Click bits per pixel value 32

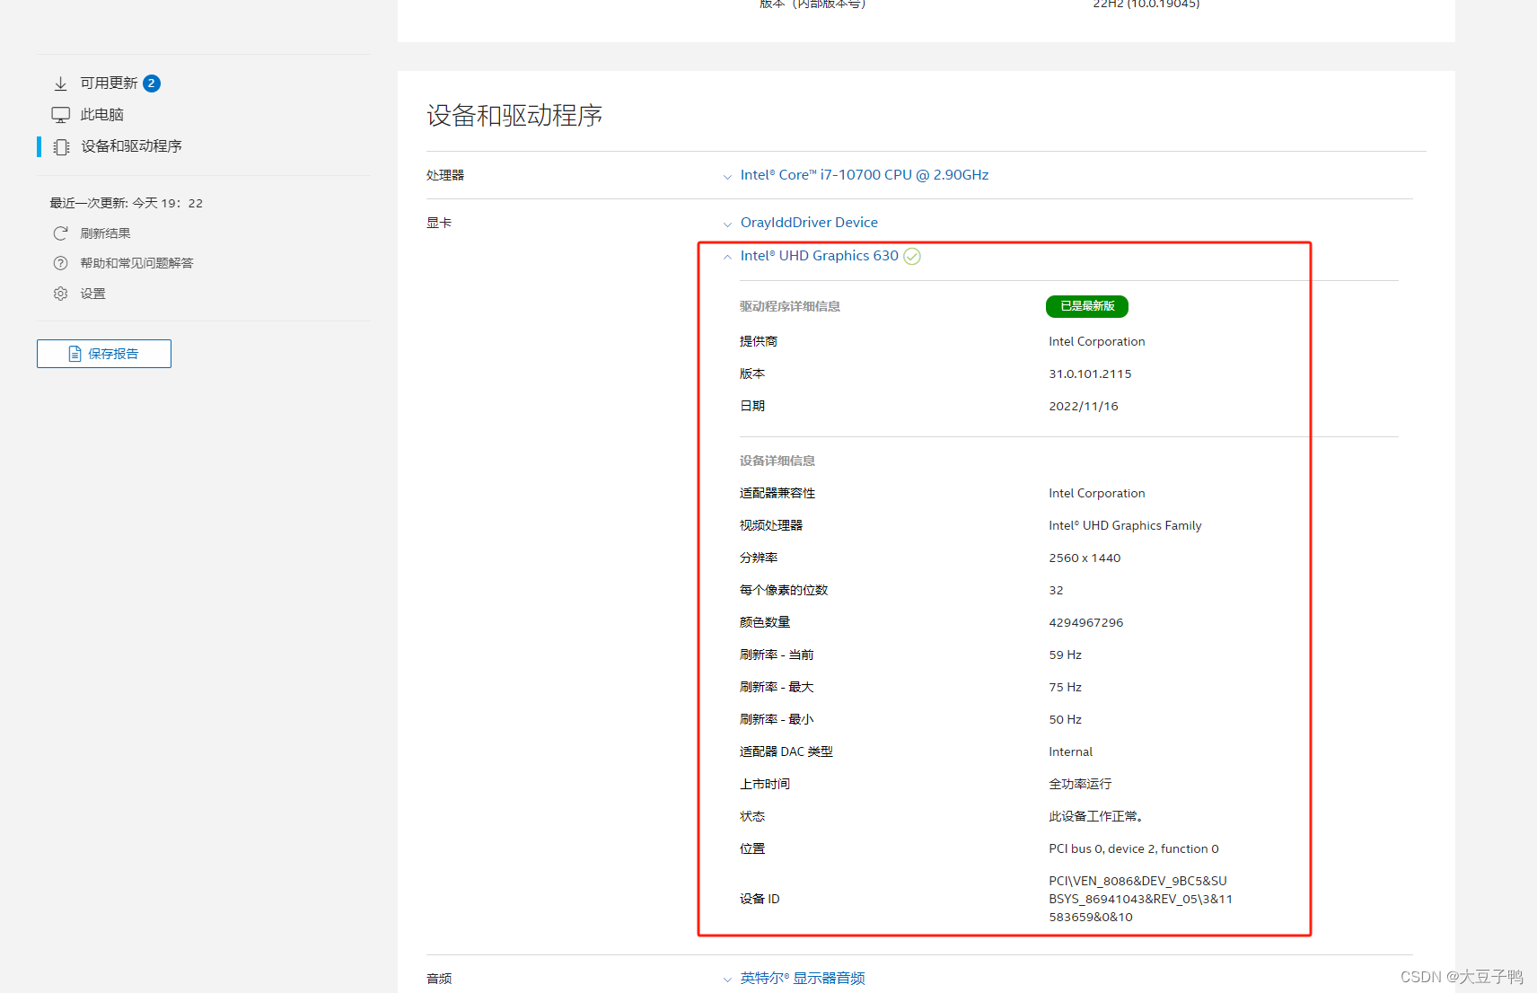(x=1056, y=591)
